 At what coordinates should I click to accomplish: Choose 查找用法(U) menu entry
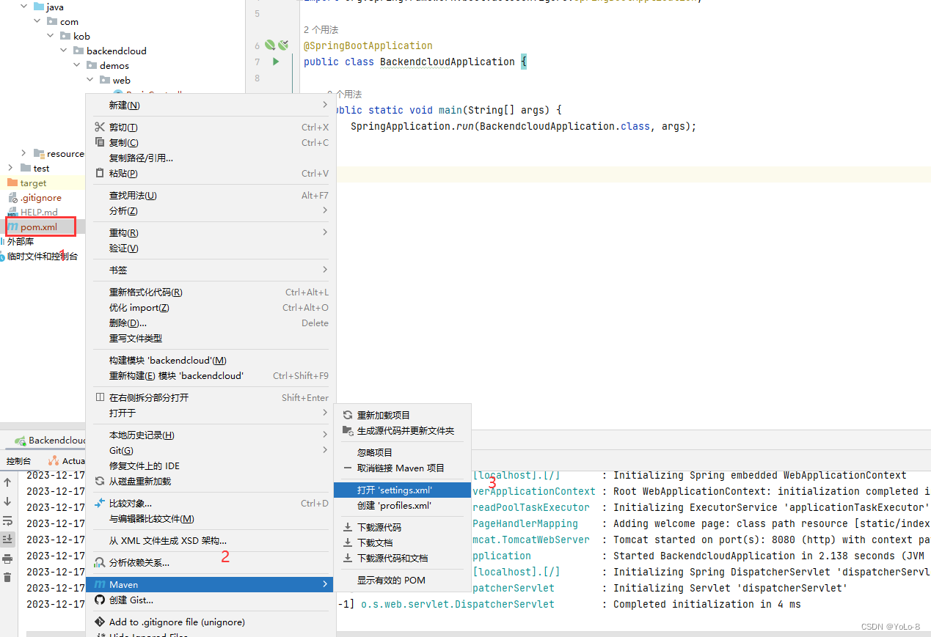click(211, 195)
